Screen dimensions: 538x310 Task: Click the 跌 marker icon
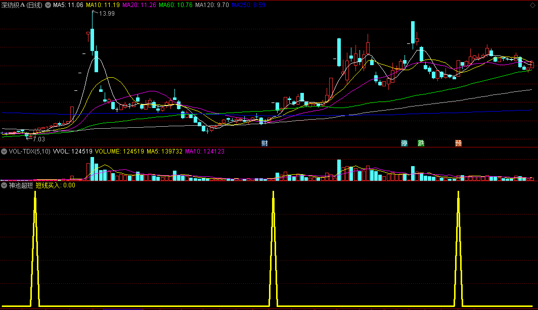pyautogui.click(x=421, y=143)
